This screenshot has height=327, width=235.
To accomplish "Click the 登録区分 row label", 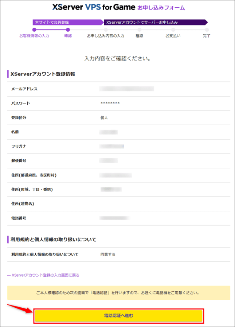I will 19,118.
